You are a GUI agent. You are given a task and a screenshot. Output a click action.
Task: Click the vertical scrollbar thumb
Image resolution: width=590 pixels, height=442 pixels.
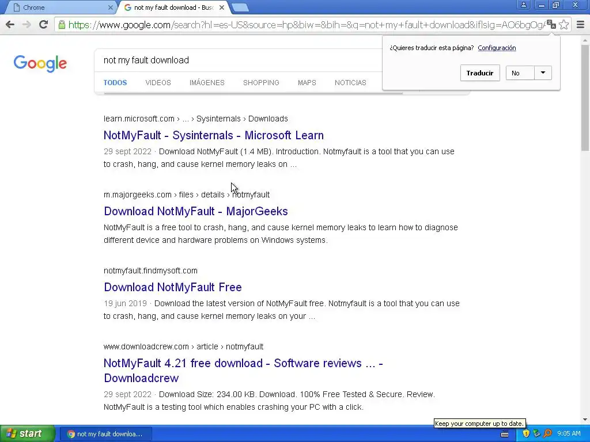(x=585, y=98)
